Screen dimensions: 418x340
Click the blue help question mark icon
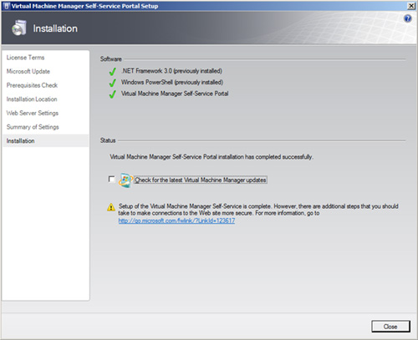click(x=408, y=19)
